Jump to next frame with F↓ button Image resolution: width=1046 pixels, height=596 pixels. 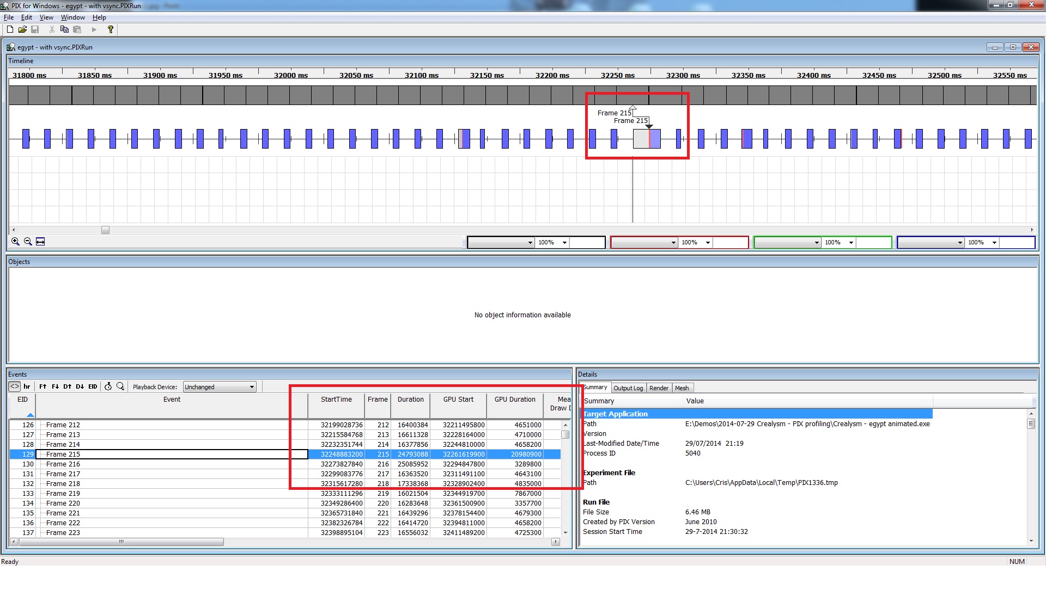55,386
